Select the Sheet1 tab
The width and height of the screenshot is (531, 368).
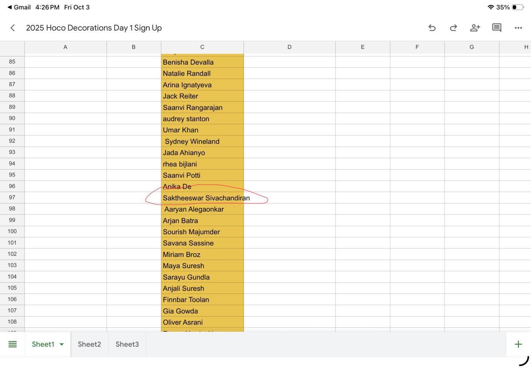[x=43, y=344]
